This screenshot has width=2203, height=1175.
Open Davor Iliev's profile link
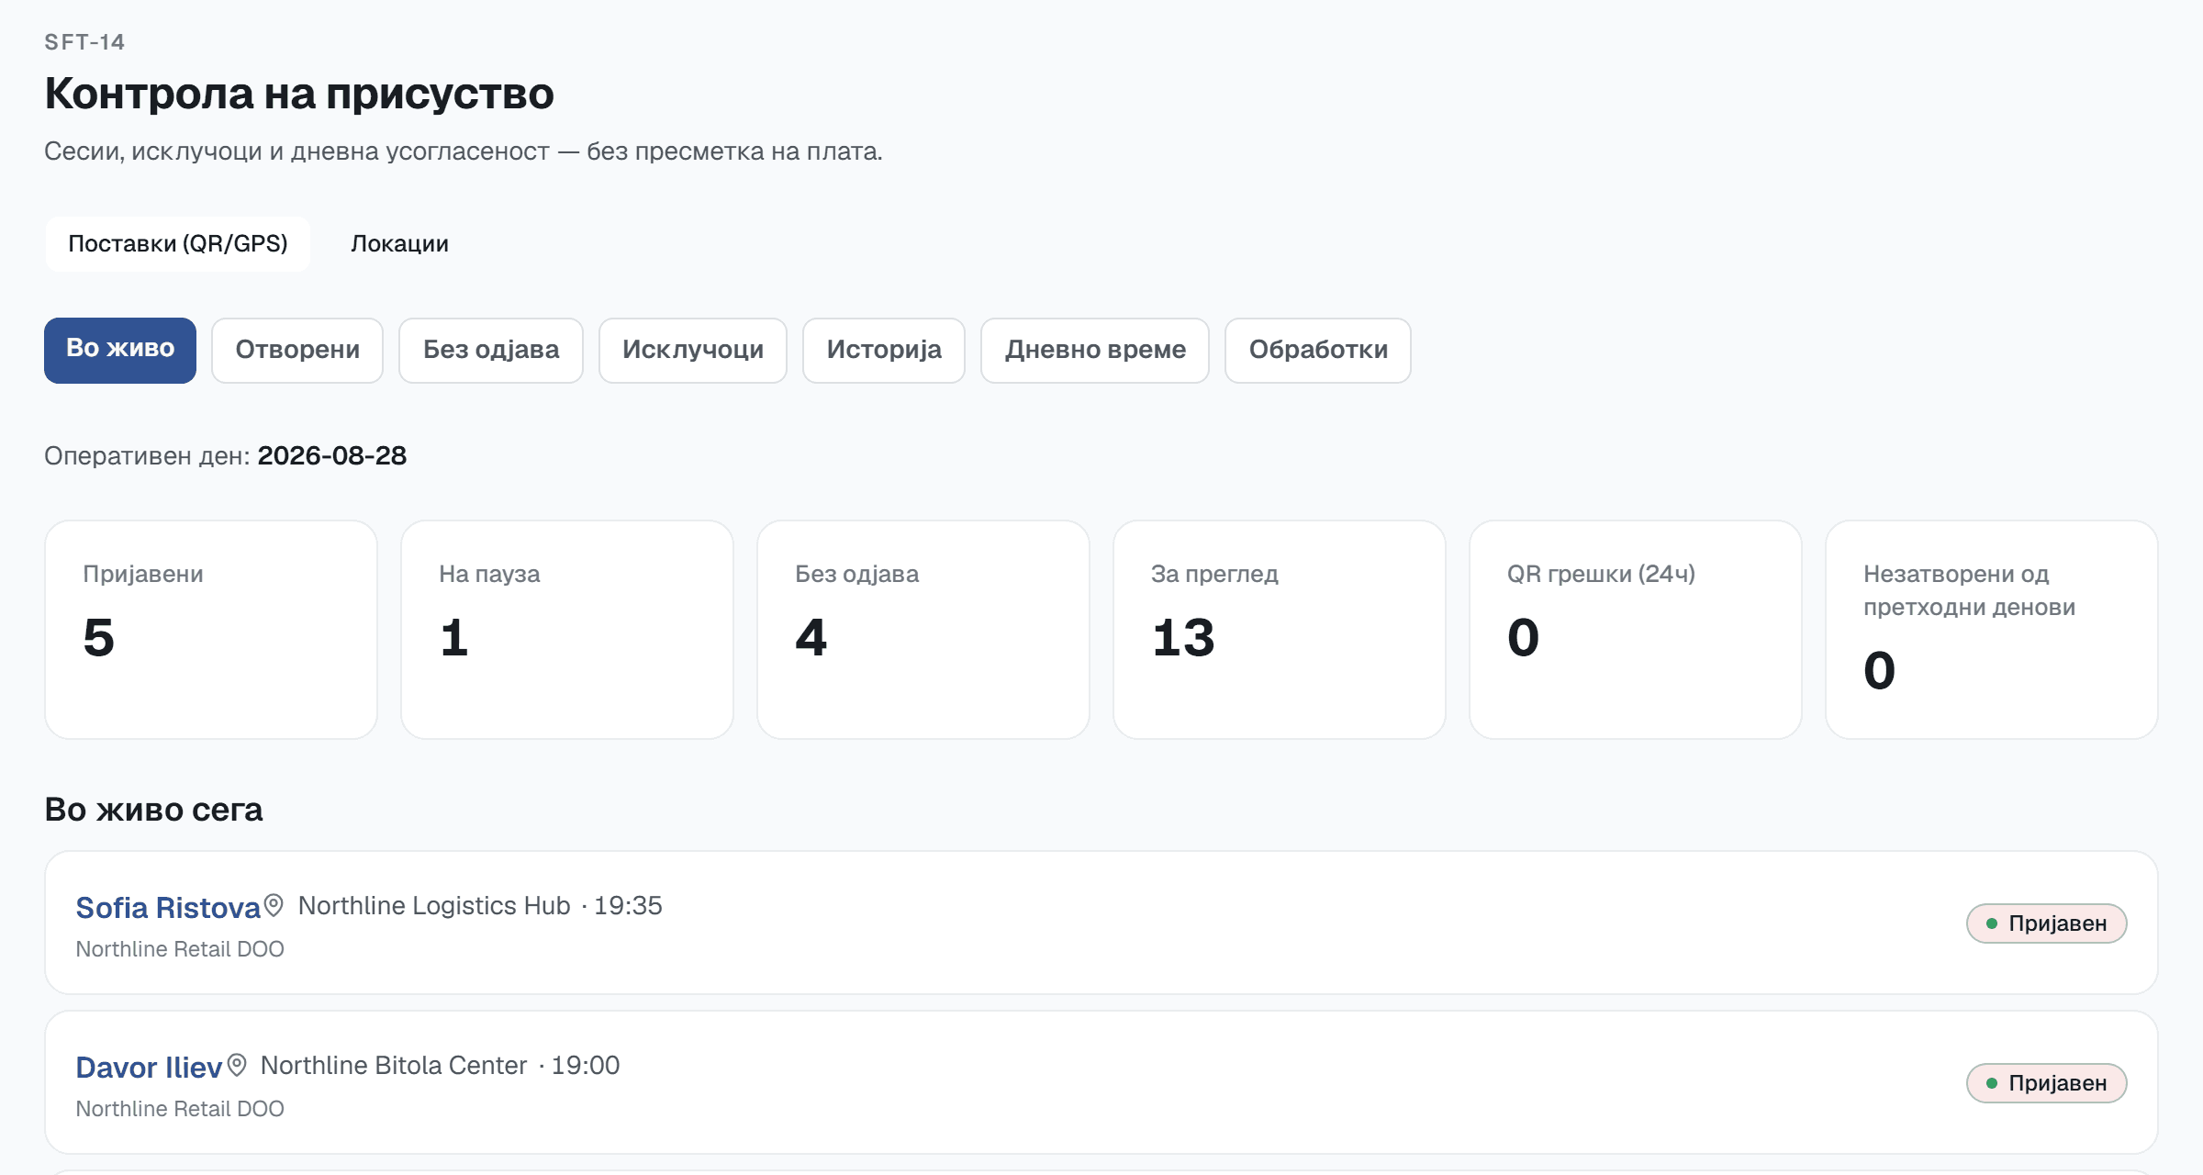click(149, 1068)
